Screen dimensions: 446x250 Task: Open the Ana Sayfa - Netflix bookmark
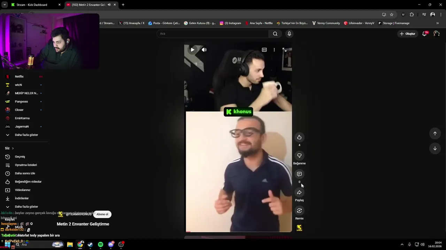[259, 23]
